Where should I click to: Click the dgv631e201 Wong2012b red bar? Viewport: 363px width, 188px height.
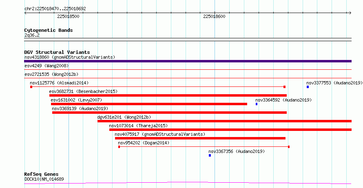(224, 121)
